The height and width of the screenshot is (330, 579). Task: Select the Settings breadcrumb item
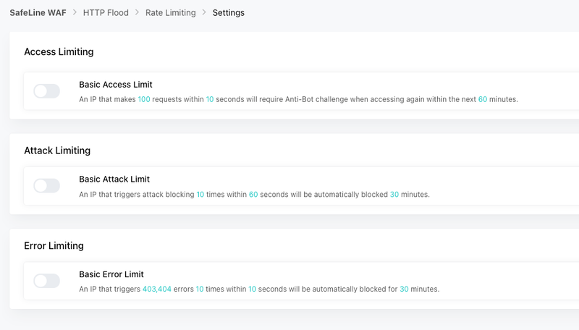point(228,12)
